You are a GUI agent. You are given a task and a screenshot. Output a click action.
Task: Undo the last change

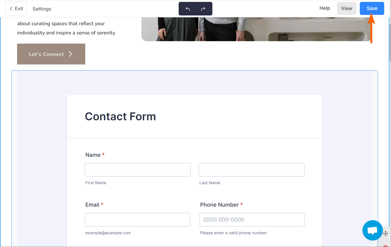coord(188,9)
